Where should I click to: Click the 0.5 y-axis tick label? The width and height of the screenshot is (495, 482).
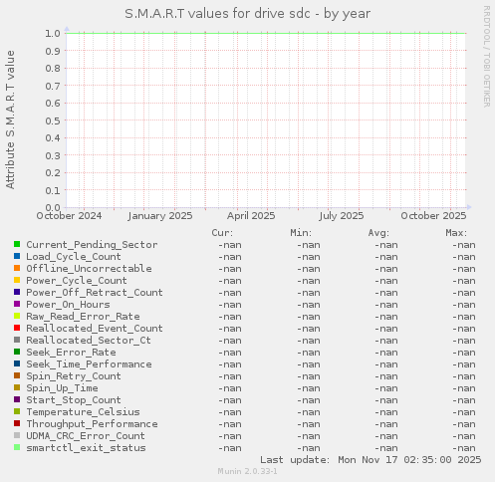pos(53,120)
